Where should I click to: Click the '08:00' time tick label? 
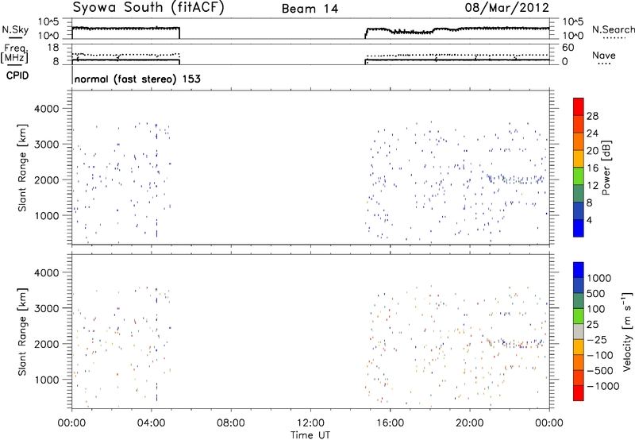tap(231, 423)
